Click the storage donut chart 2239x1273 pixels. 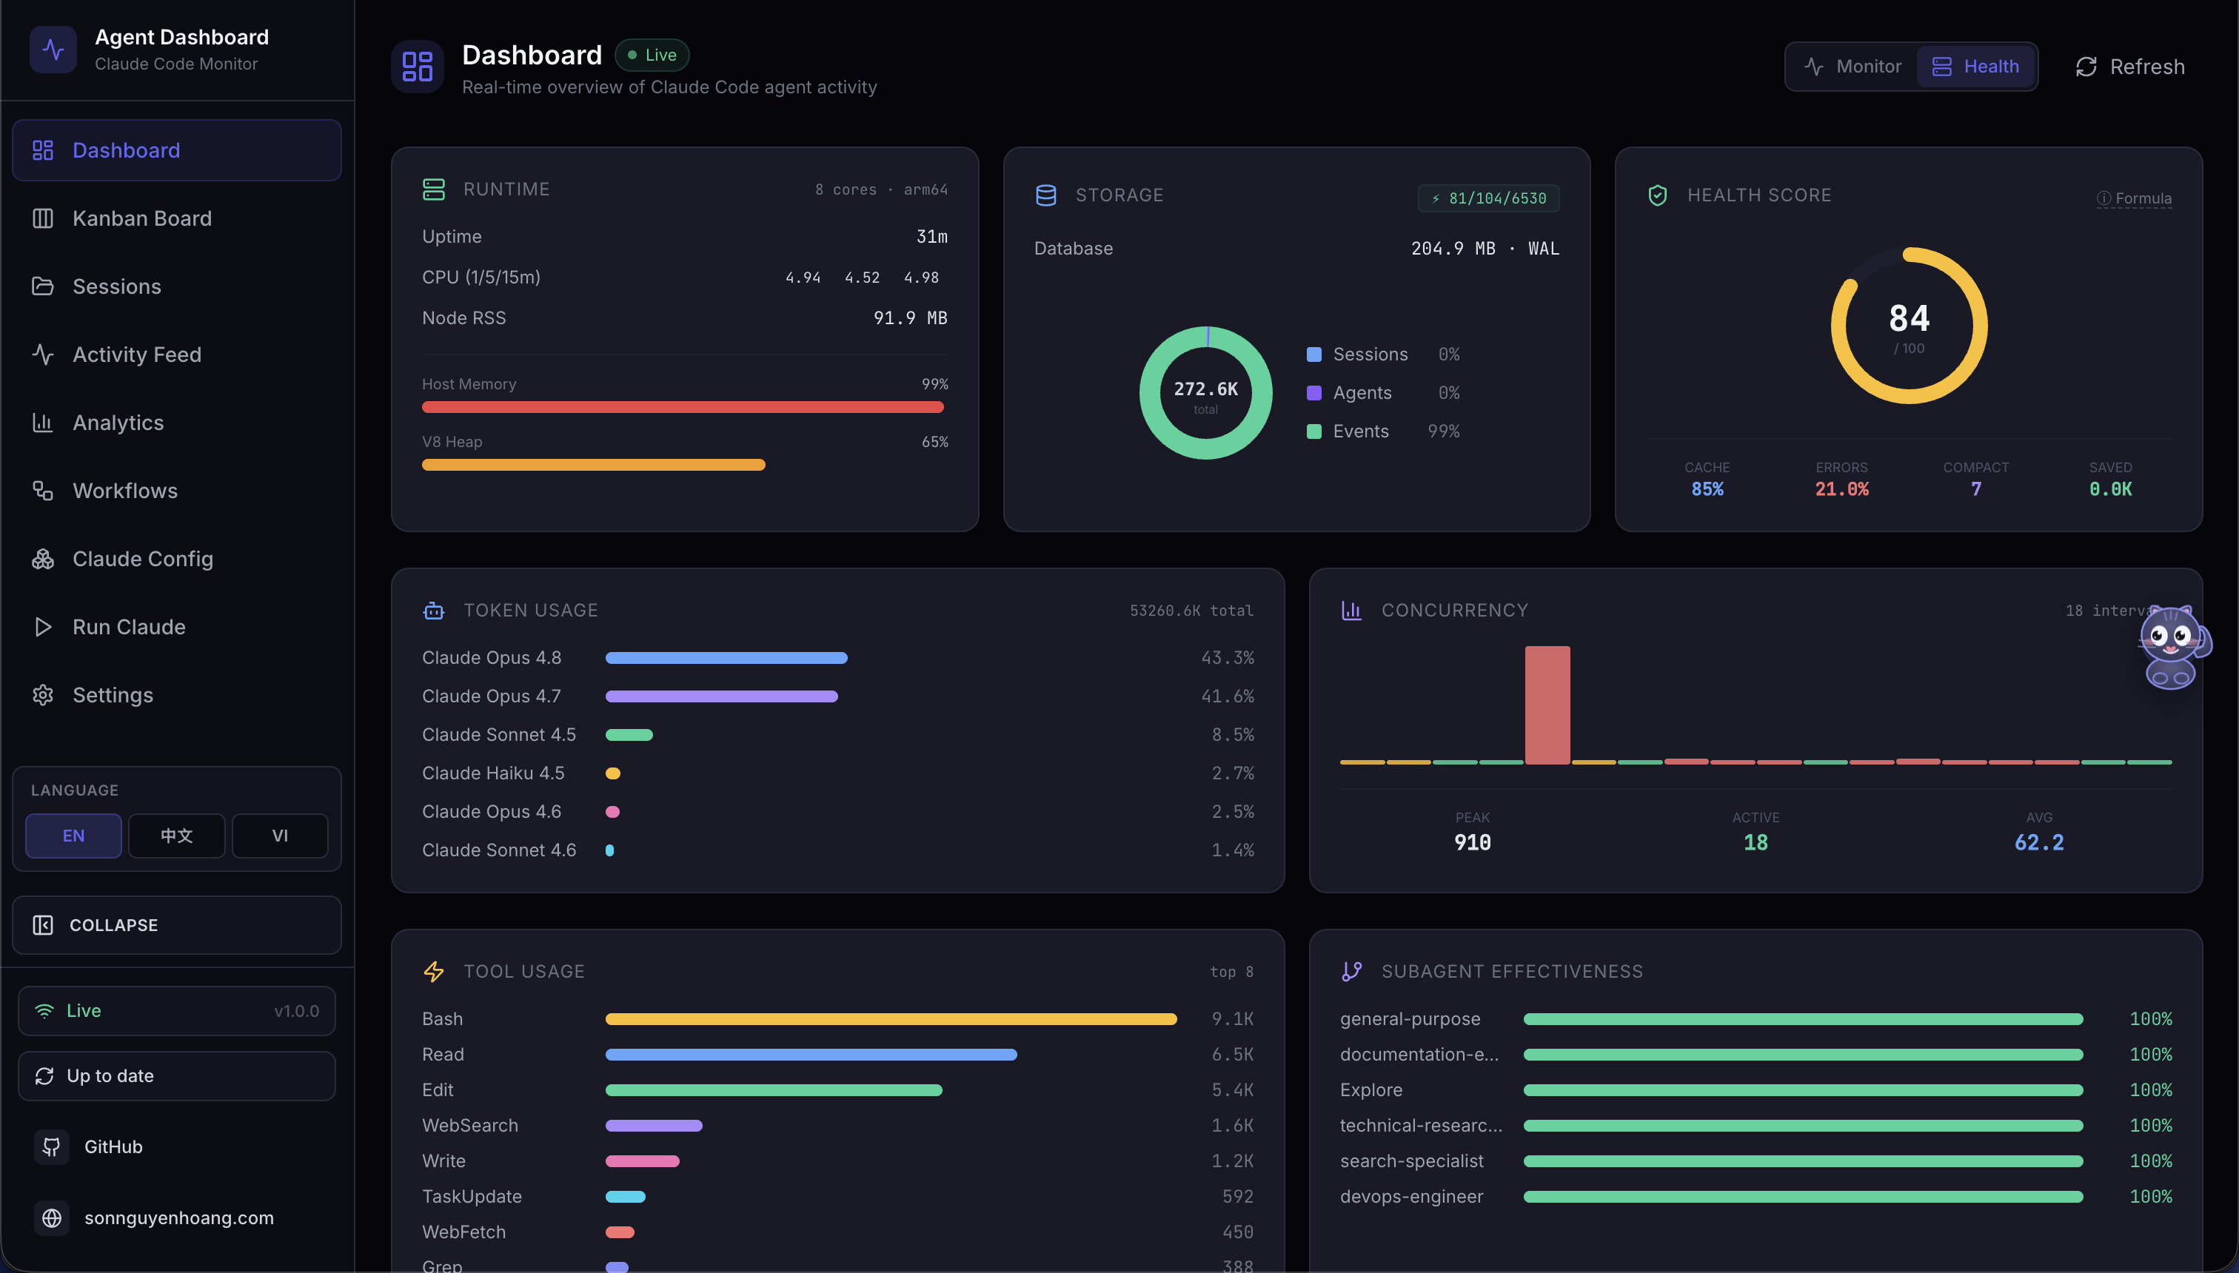pyautogui.click(x=1205, y=394)
